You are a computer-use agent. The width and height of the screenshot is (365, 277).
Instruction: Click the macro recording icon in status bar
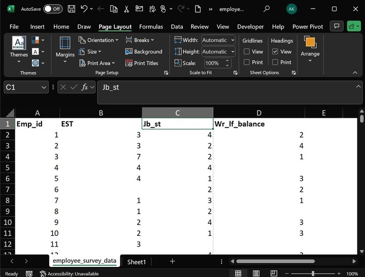point(29,274)
